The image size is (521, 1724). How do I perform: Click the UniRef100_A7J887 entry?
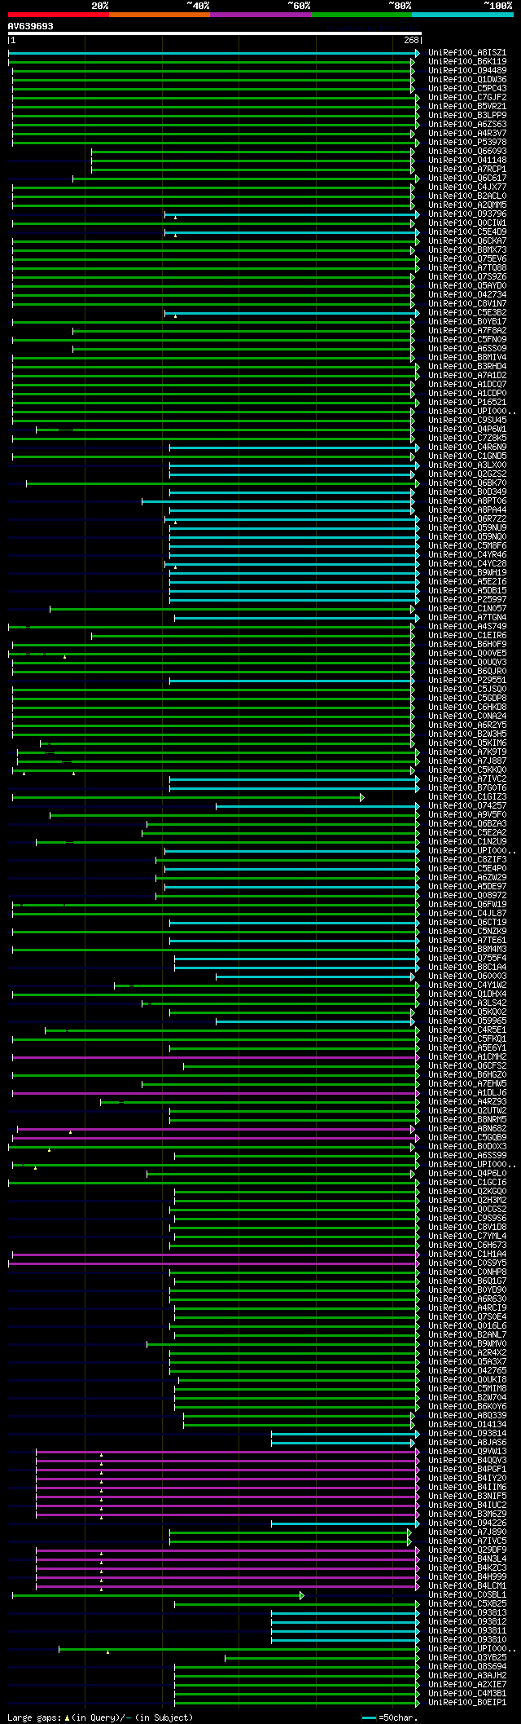(467, 761)
